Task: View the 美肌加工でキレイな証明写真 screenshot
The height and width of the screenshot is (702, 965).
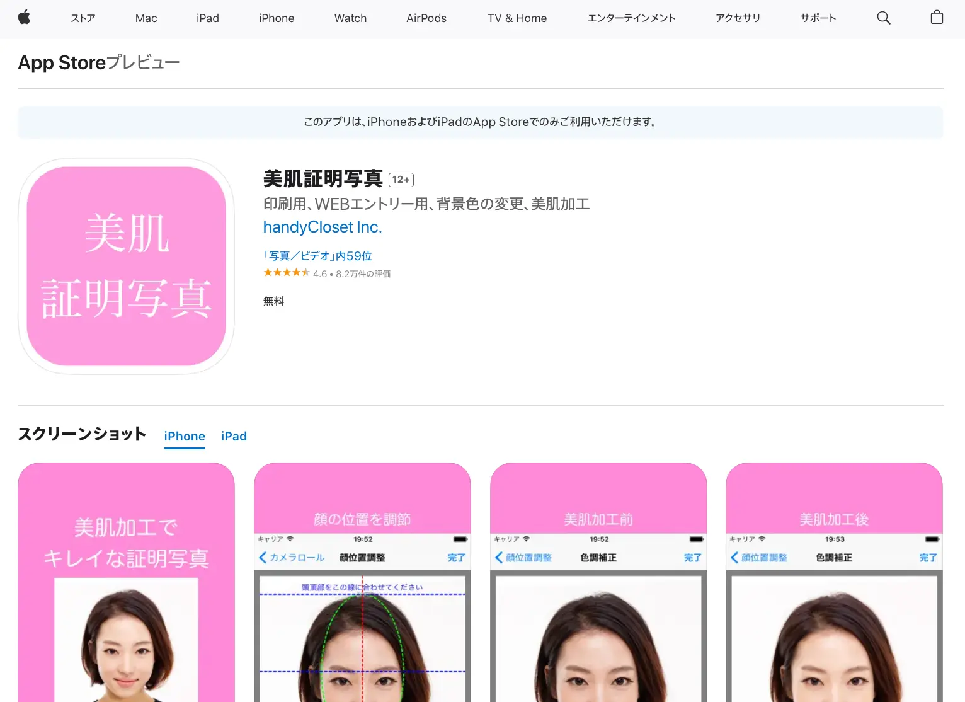Action: pos(127,582)
